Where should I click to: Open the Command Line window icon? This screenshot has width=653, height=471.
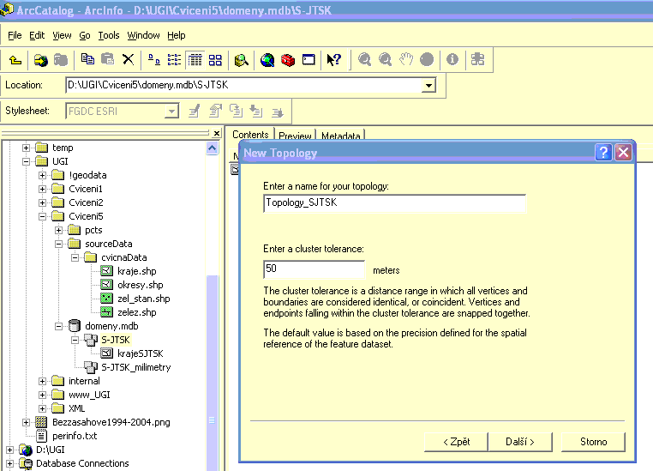point(309,60)
